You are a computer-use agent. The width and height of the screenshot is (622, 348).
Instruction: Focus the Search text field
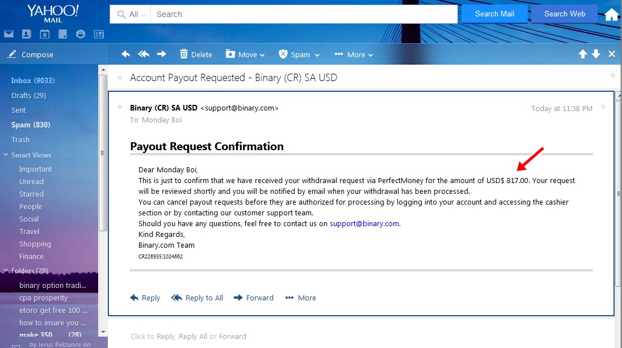point(304,14)
